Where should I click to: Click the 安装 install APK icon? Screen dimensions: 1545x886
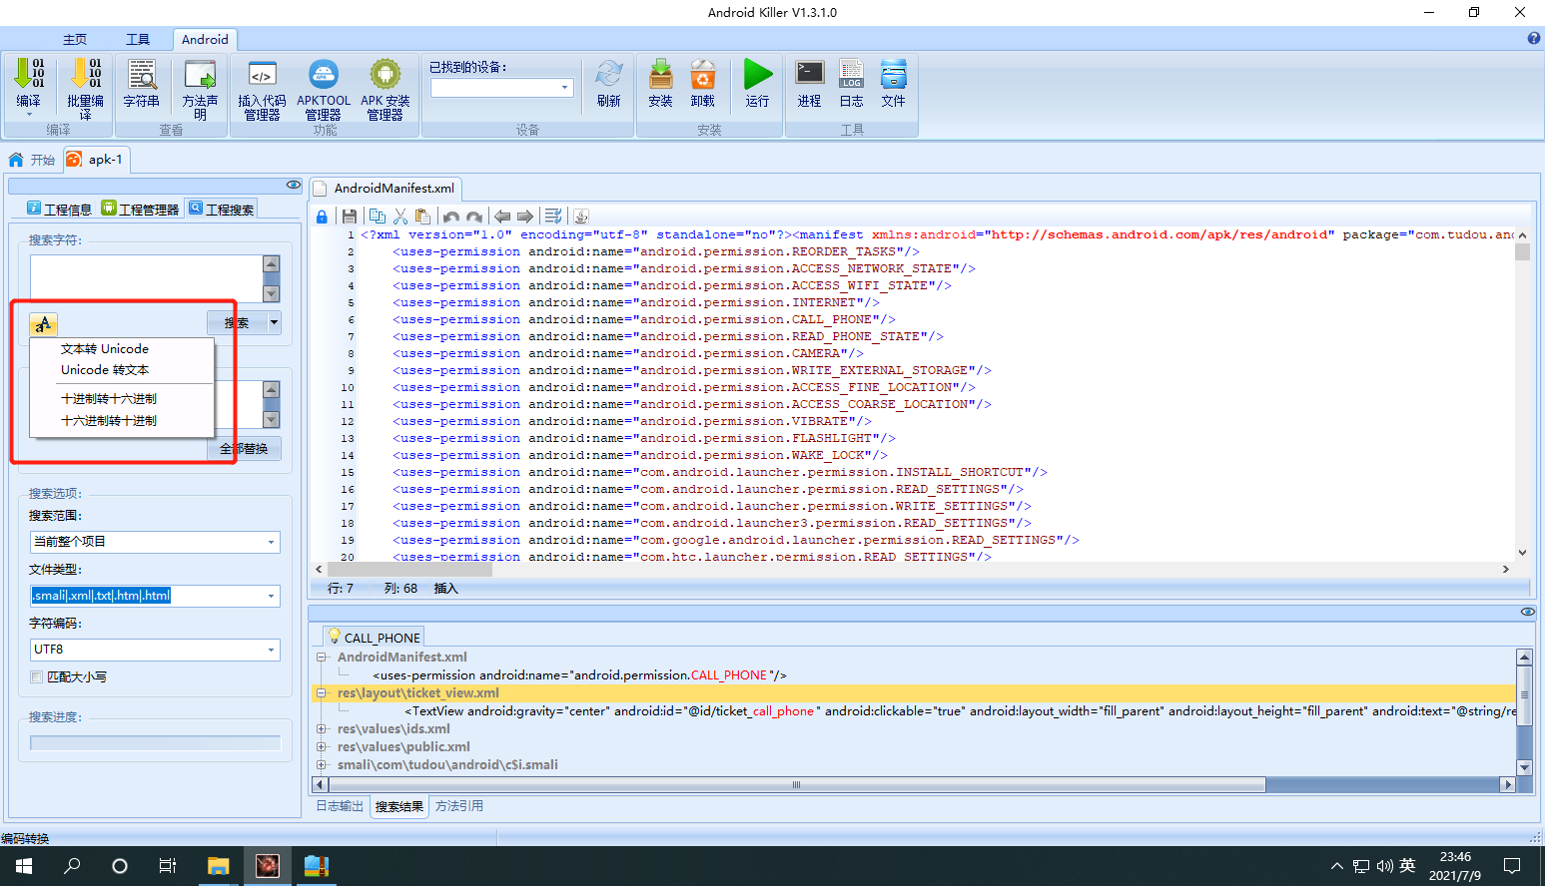coord(661,84)
